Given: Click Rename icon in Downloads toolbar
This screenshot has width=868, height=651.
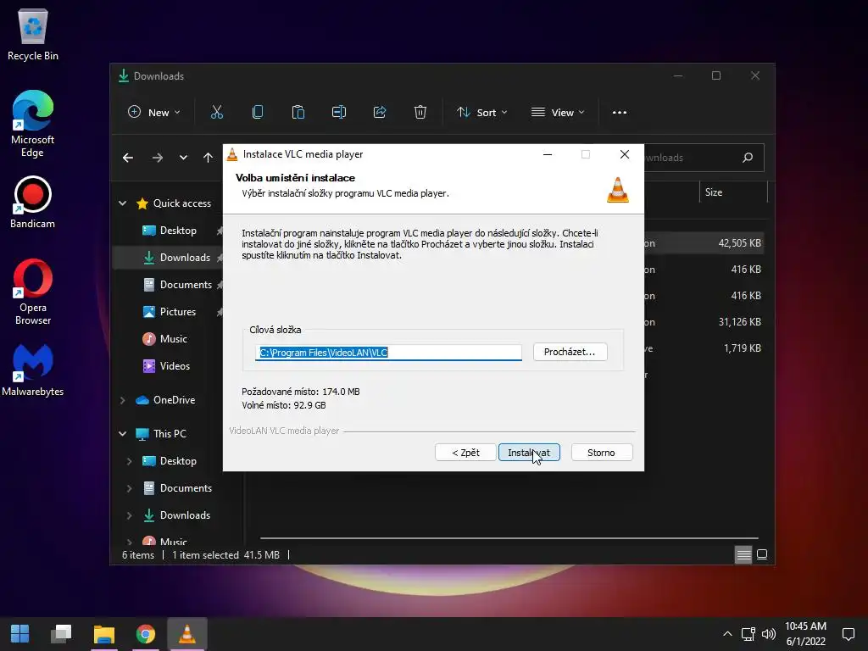Looking at the screenshot, I should pyautogui.click(x=339, y=113).
